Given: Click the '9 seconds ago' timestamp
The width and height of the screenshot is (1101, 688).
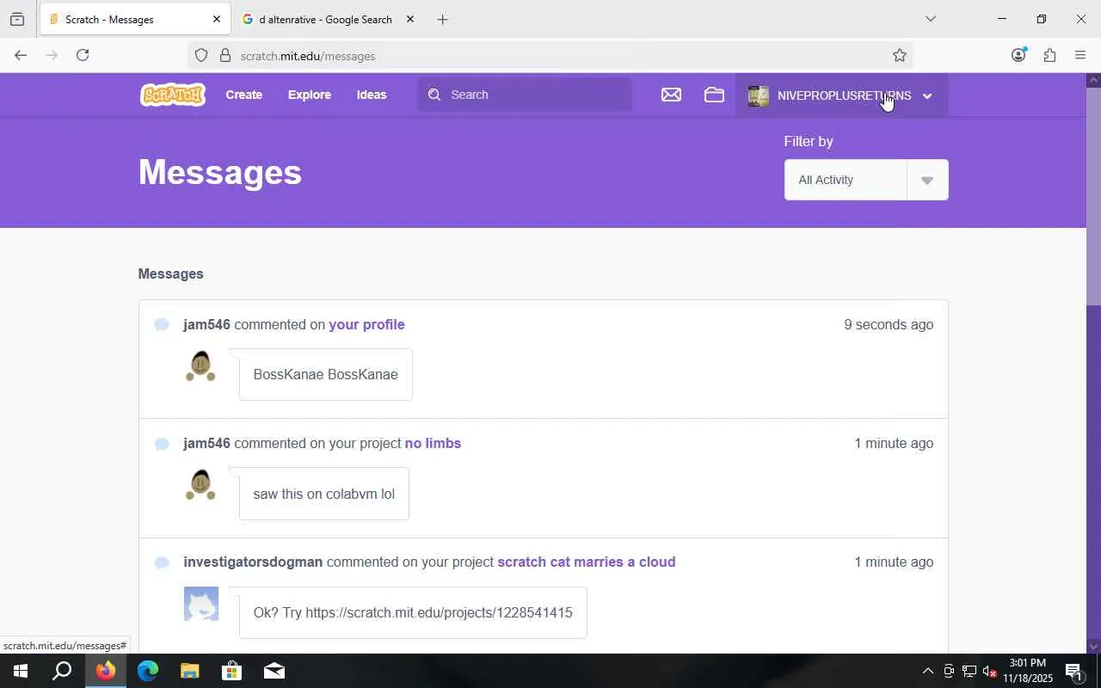Looking at the screenshot, I should pos(889,324).
